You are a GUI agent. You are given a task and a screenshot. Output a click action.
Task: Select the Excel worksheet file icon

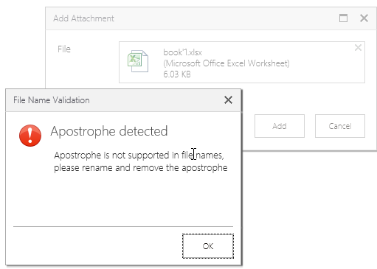point(138,61)
